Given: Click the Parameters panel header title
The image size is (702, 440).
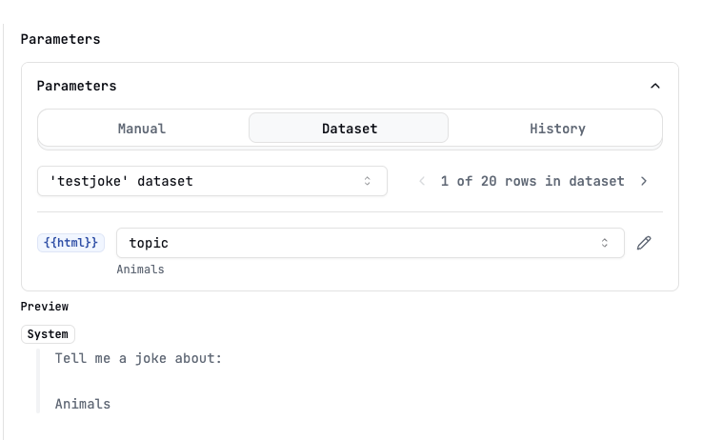Looking at the screenshot, I should tap(76, 86).
